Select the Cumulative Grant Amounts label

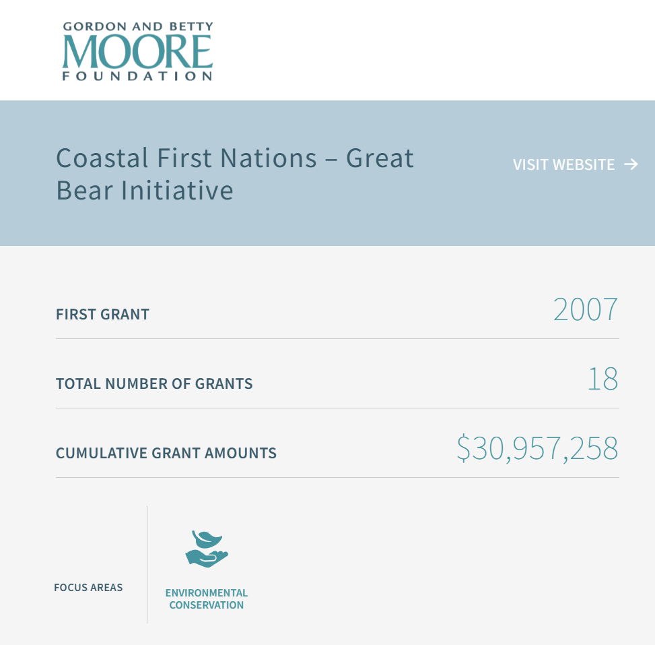pos(166,453)
